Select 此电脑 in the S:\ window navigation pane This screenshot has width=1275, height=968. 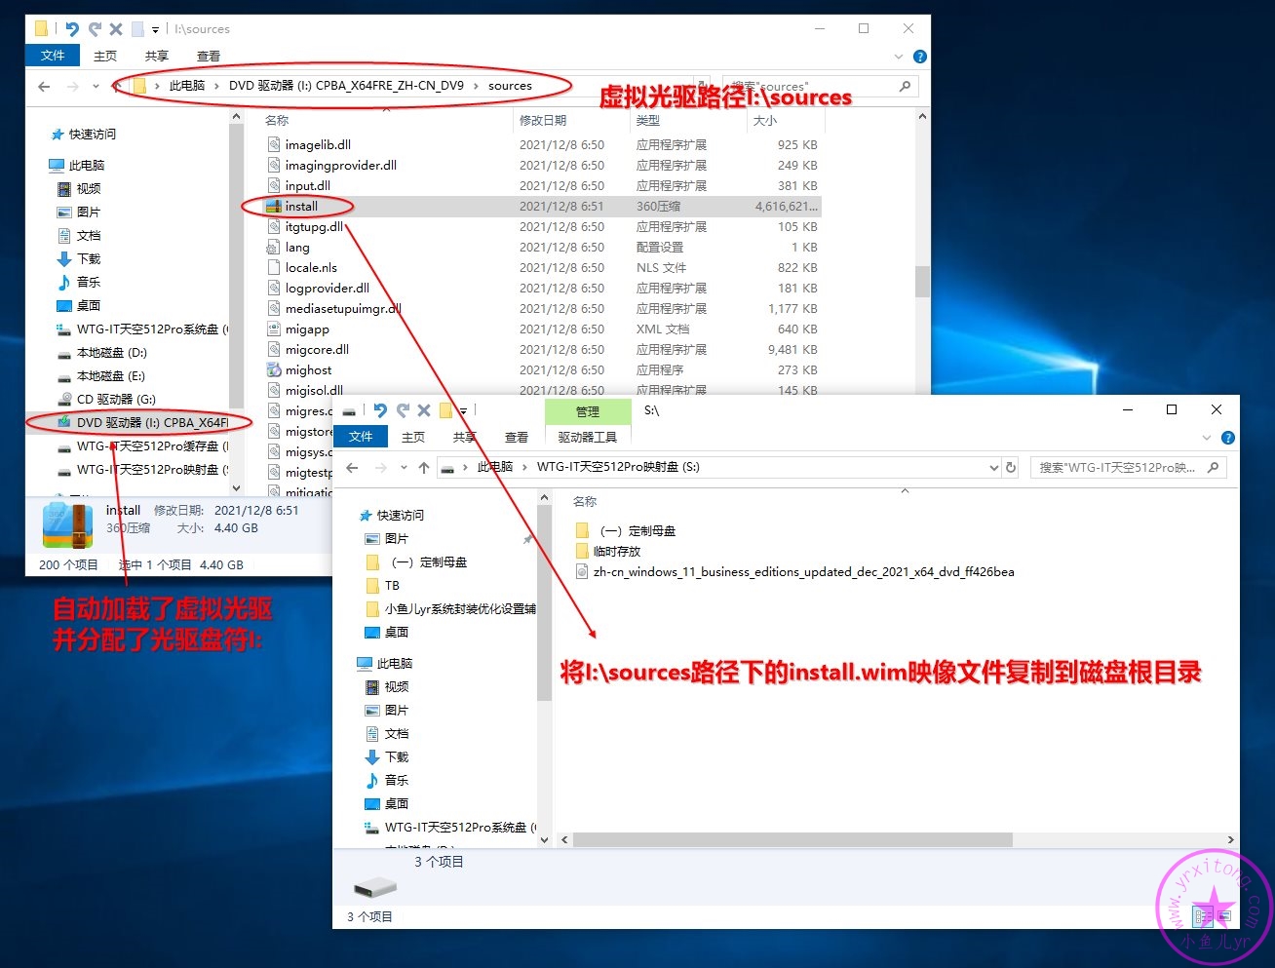395,664
